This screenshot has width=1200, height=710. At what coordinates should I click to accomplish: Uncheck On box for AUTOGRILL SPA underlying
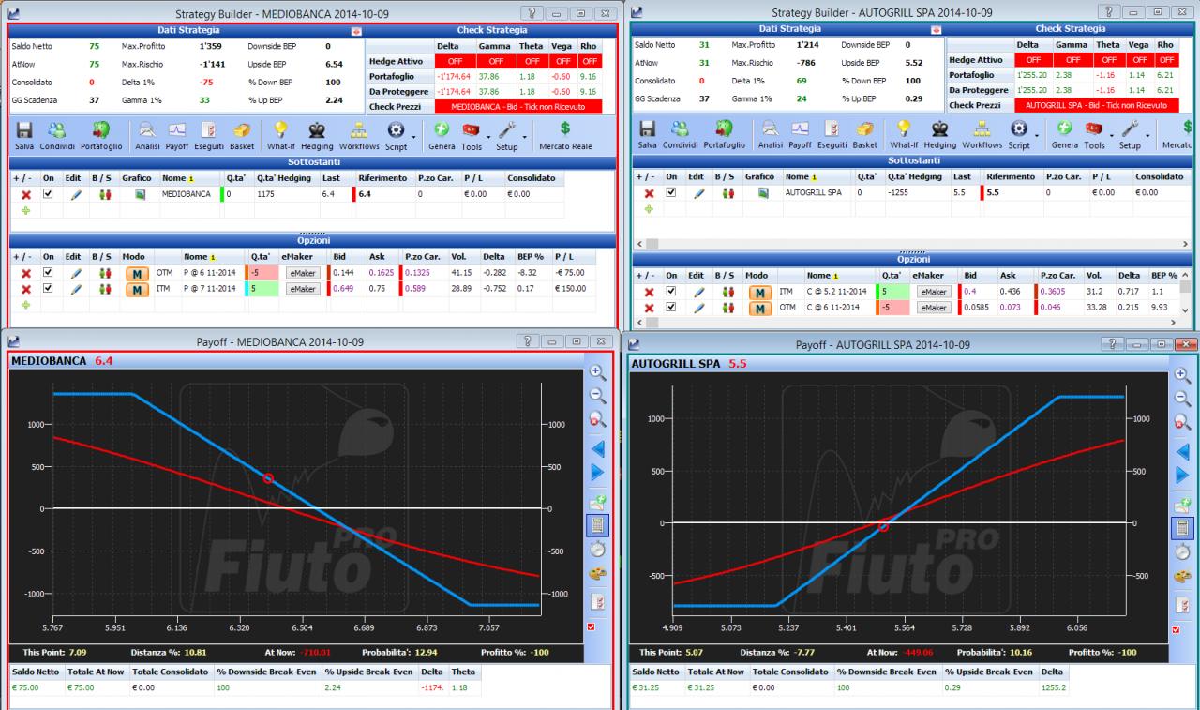coord(670,192)
